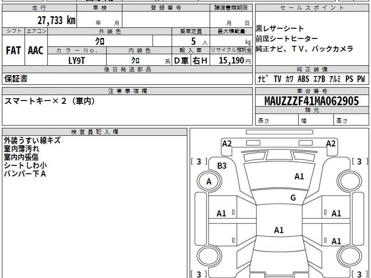Click the ABS equipment label
Viewport: 371px width, 278px height.
pos(303,79)
